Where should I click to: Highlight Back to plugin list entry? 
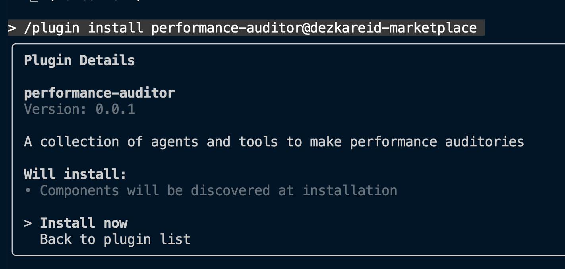click(x=115, y=239)
